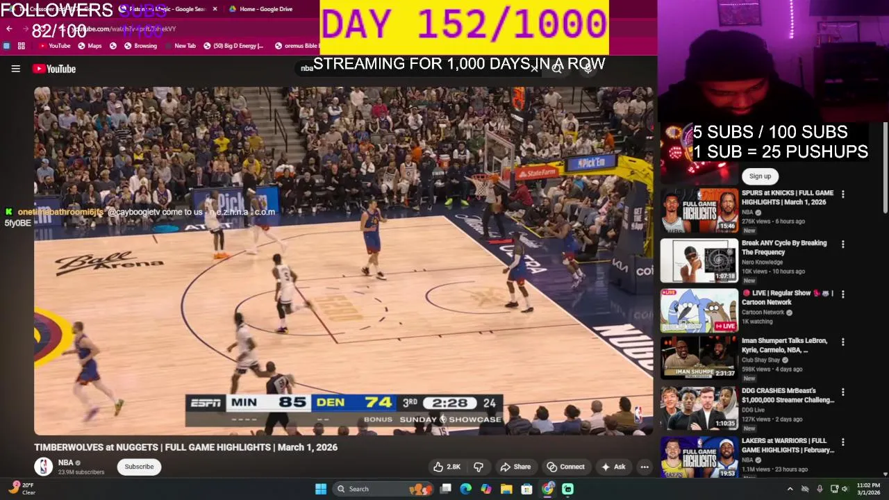Open the NBA channel name link
Screen dimensions: 889x500
(65, 462)
